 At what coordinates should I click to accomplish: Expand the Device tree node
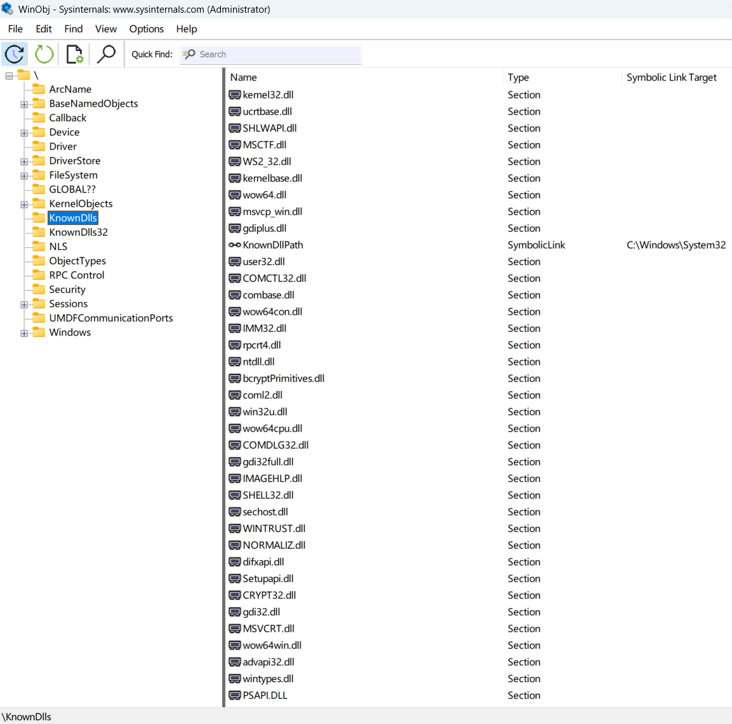pyautogui.click(x=24, y=133)
